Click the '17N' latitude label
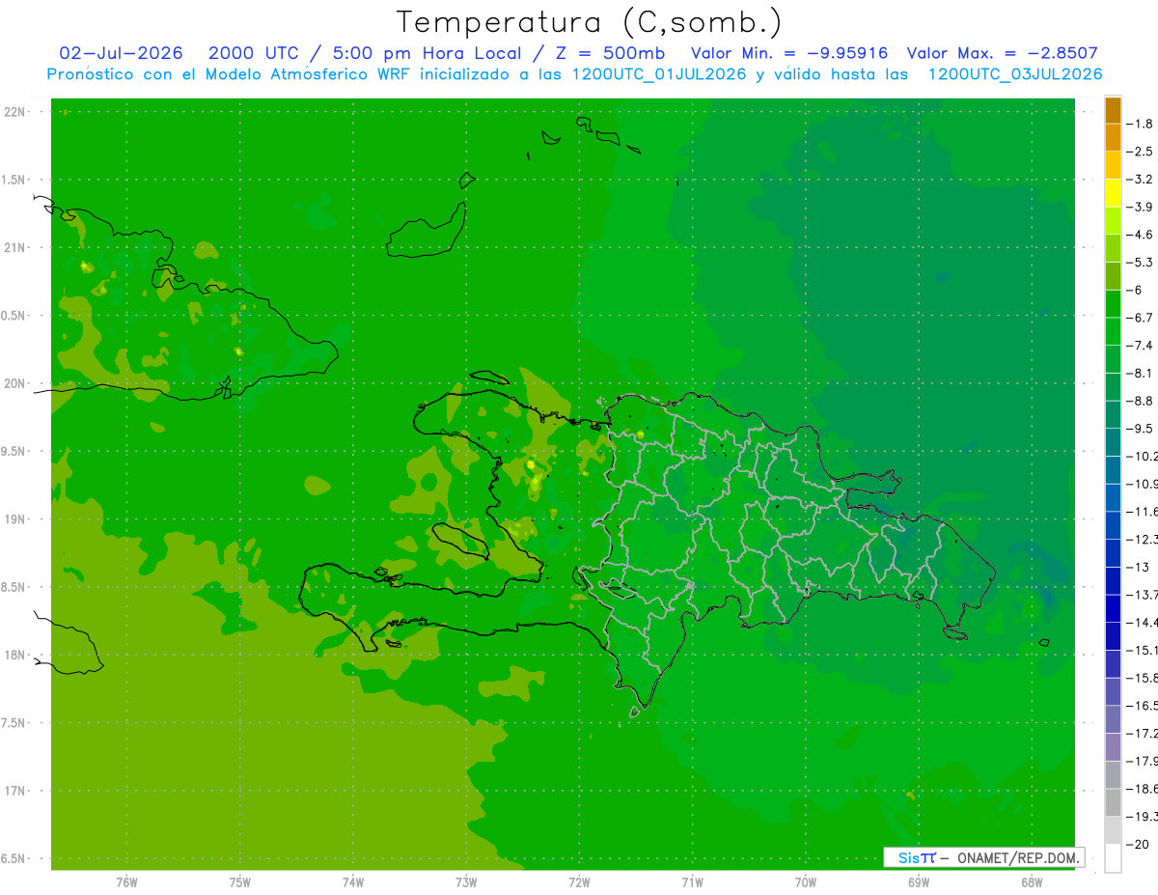The width and height of the screenshot is (1158, 895). (16, 791)
